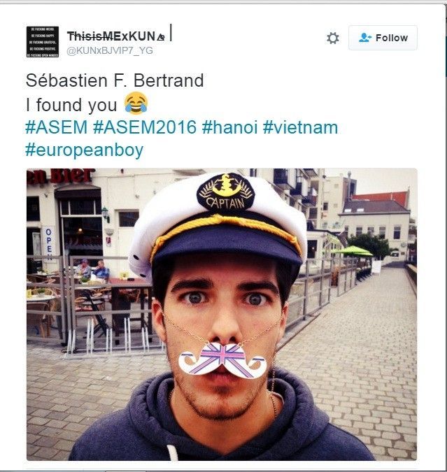Open the #ASEM2016 hashtag
This screenshot has width=447, height=472.
(145, 127)
